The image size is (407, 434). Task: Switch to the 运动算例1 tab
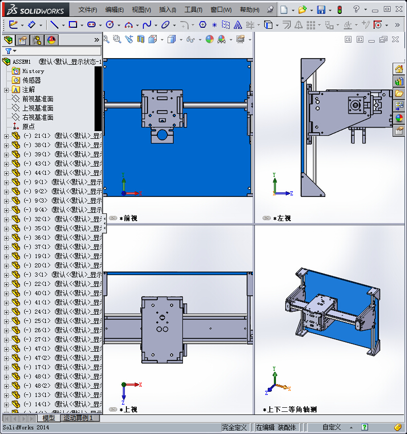[x=80, y=418]
